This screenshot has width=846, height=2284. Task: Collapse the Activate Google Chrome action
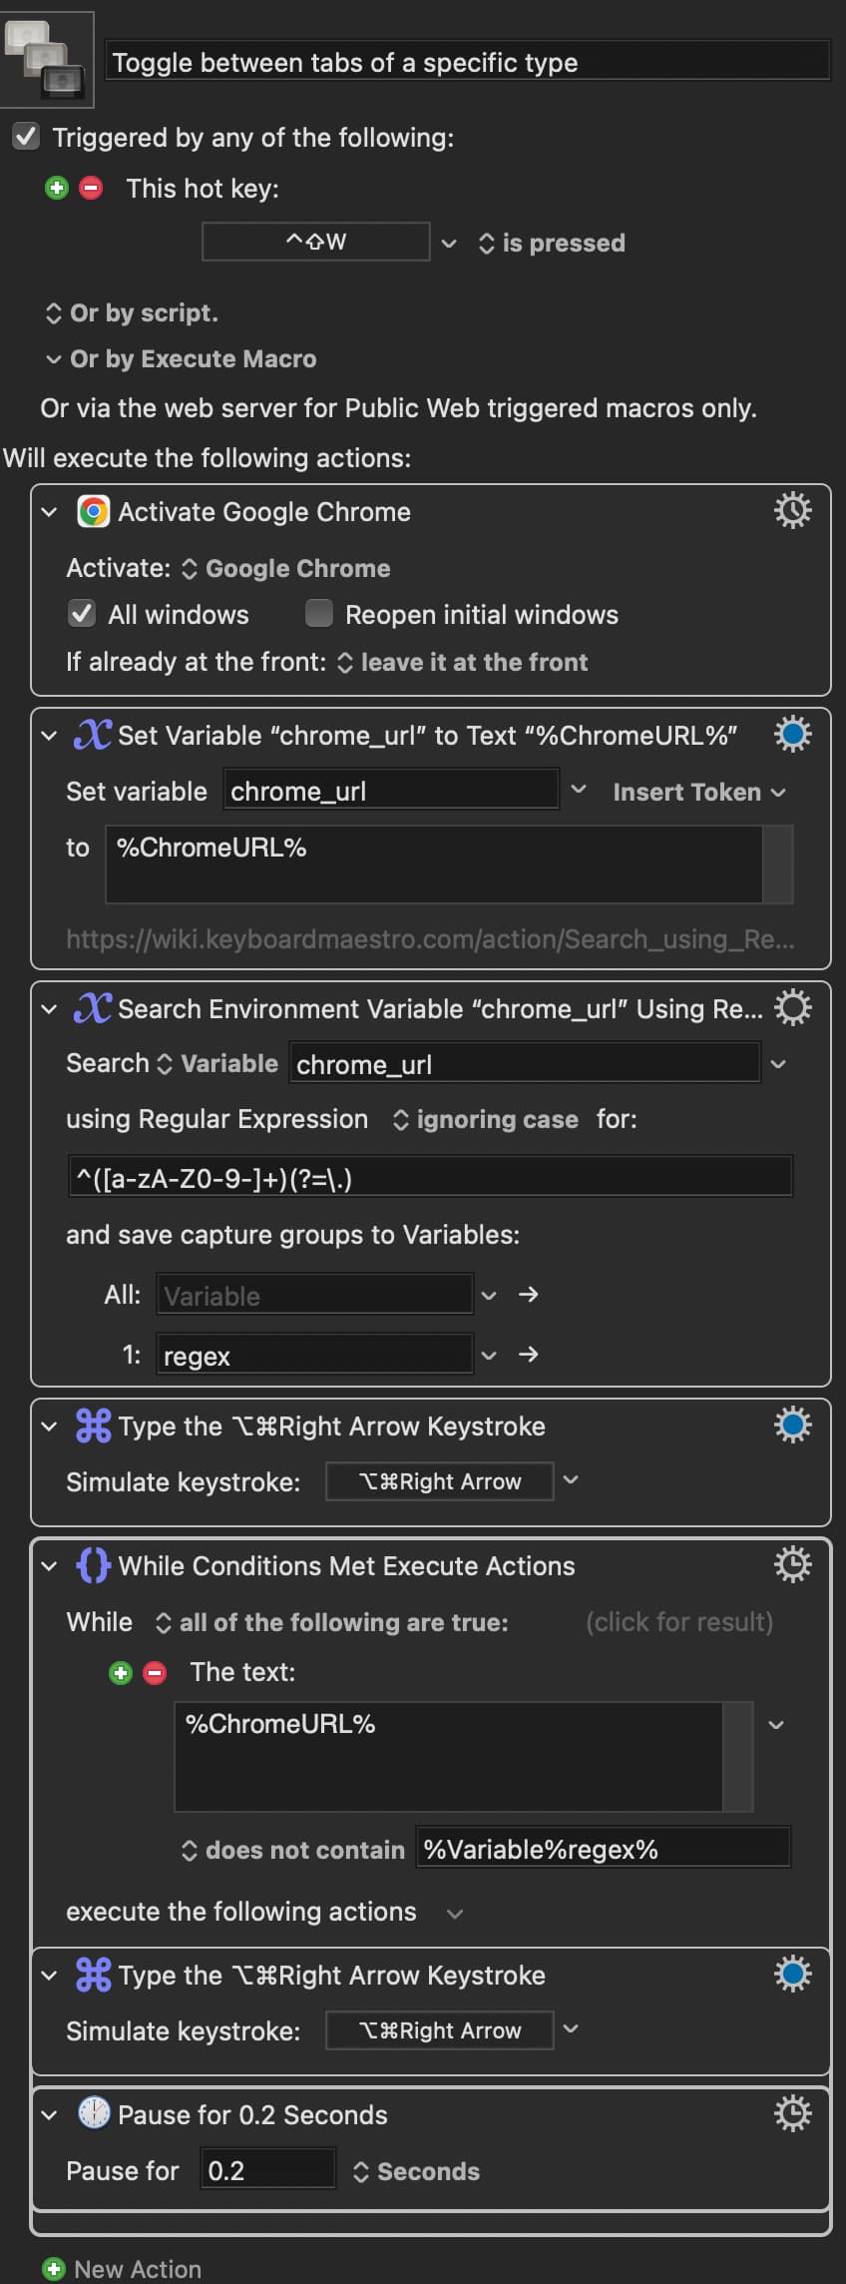coord(49,512)
